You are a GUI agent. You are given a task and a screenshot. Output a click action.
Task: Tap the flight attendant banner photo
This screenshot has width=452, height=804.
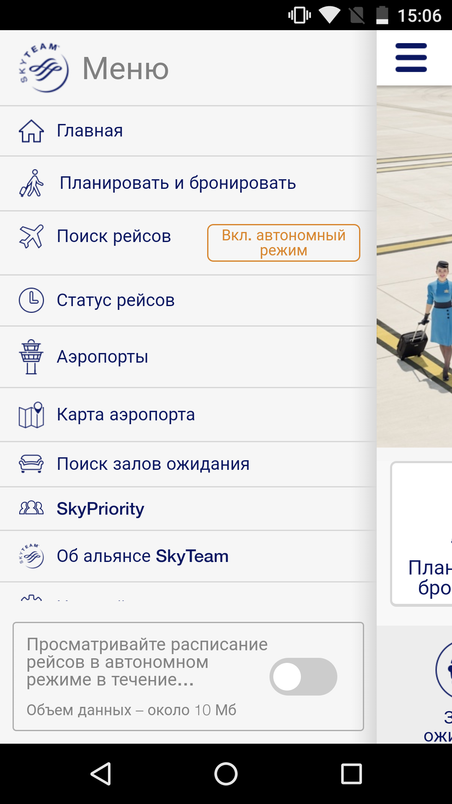point(414,267)
